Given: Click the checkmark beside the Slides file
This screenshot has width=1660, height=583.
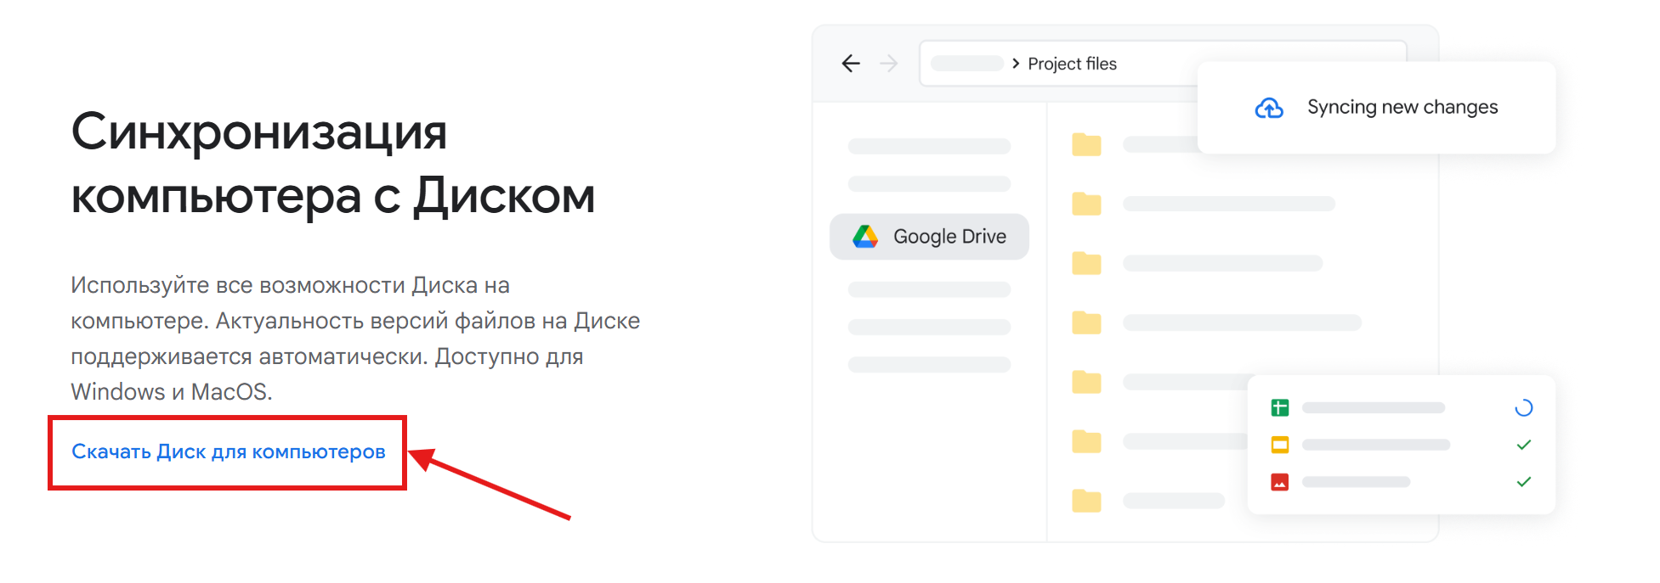Looking at the screenshot, I should click(x=1524, y=445).
